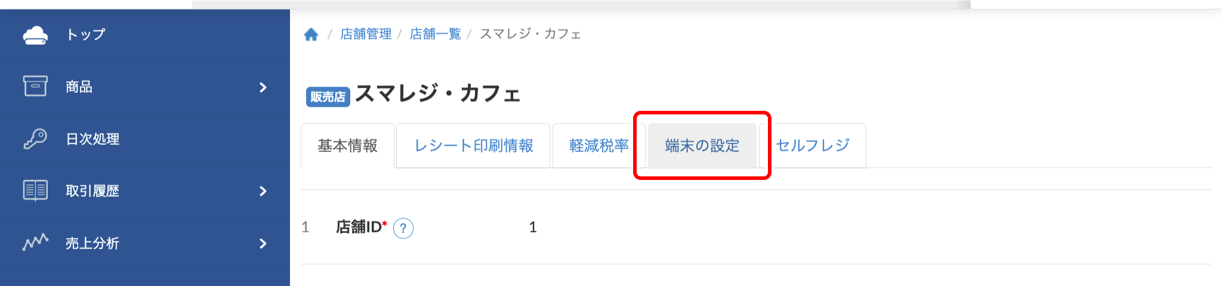Click the box icon for 商品
This screenshot has height=286, width=1222.
[x=35, y=86]
